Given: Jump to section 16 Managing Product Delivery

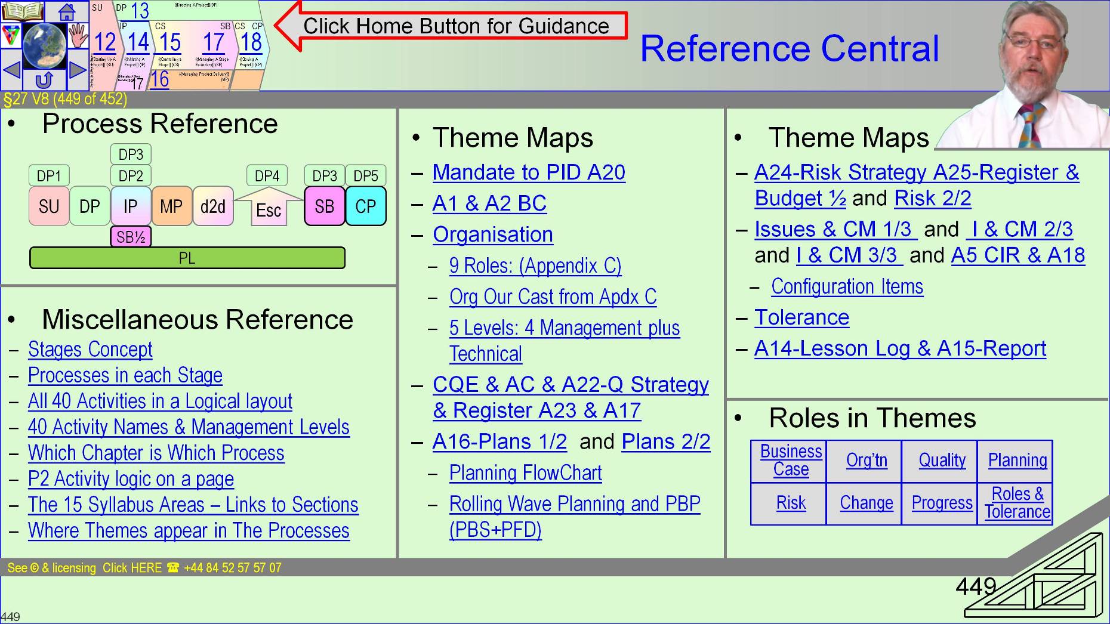Looking at the screenshot, I should [159, 79].
